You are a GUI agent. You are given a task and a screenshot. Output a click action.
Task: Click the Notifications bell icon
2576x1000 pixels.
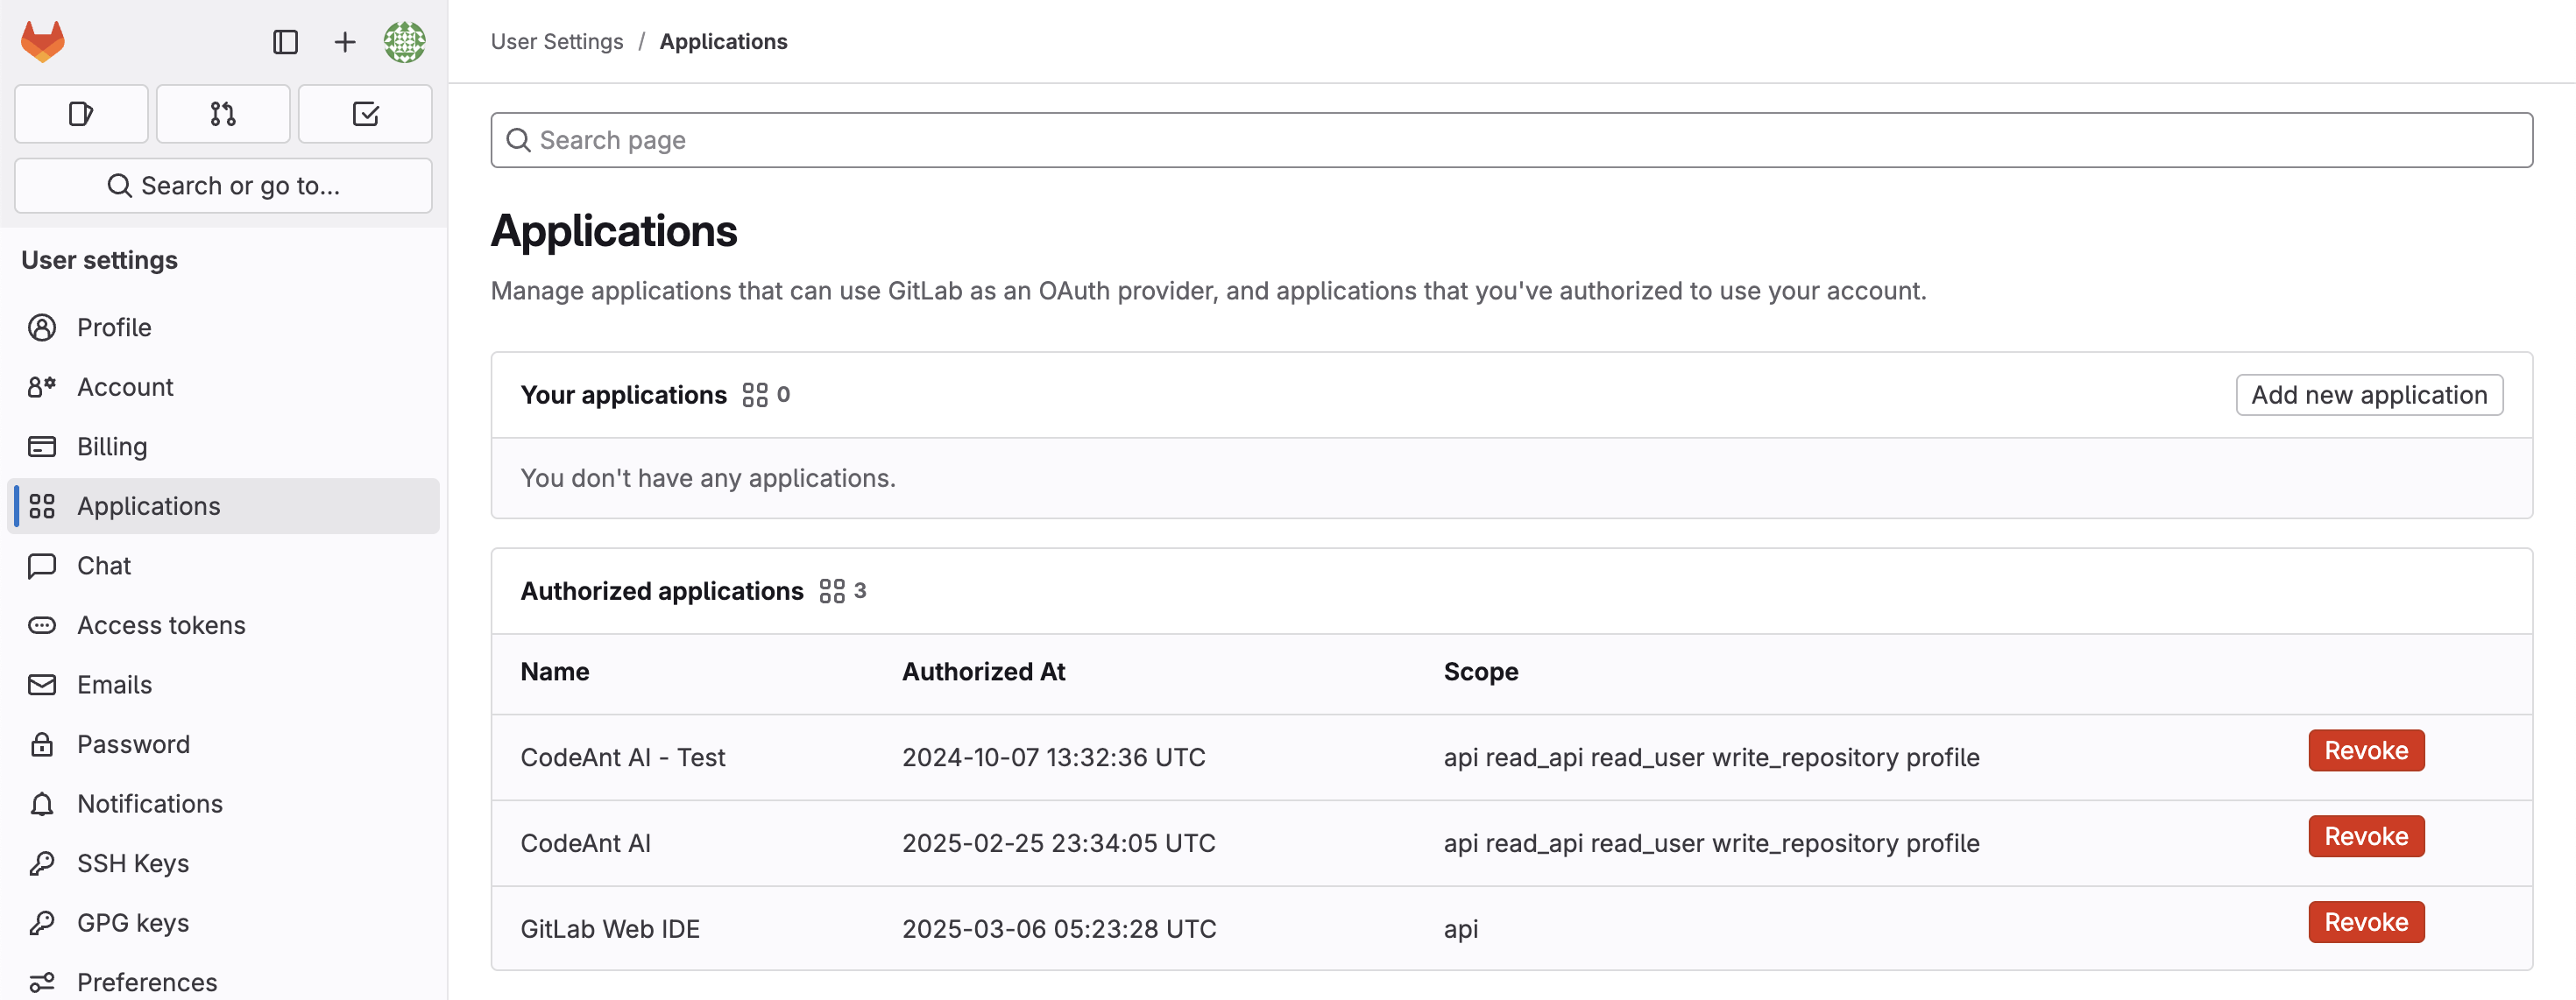[x=42, y=804]
